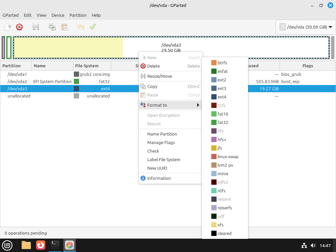336x252 pixels.
Task: Format to ntfs from the submenu
Action: point(221,191)
